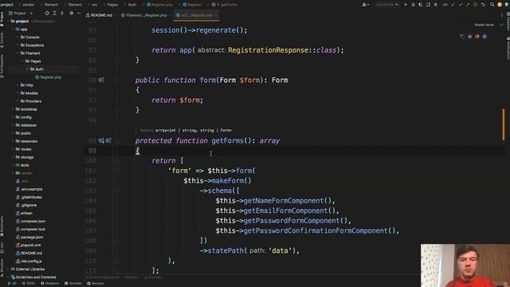The width and height of the screenshot is (510, 287).
Task: Select the Models folder
Action: tap(29, 93)
